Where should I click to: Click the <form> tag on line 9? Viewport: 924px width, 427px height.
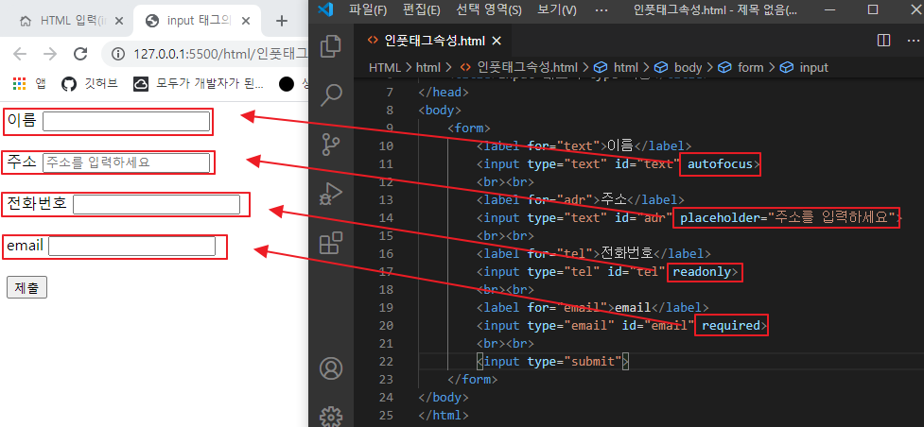(469, 128)
